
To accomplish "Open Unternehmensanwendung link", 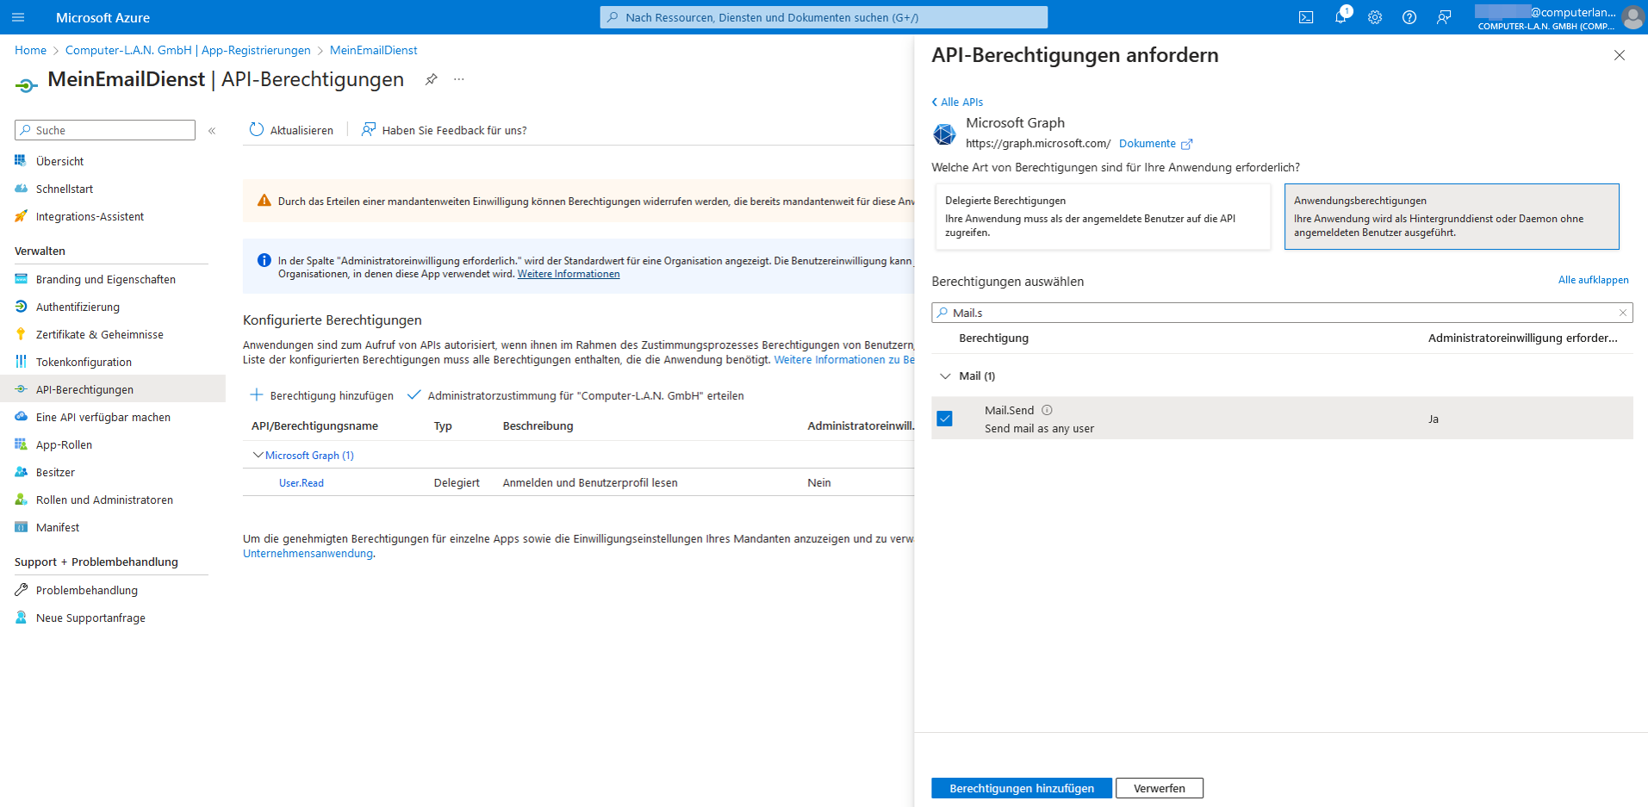I will point(308,554).
